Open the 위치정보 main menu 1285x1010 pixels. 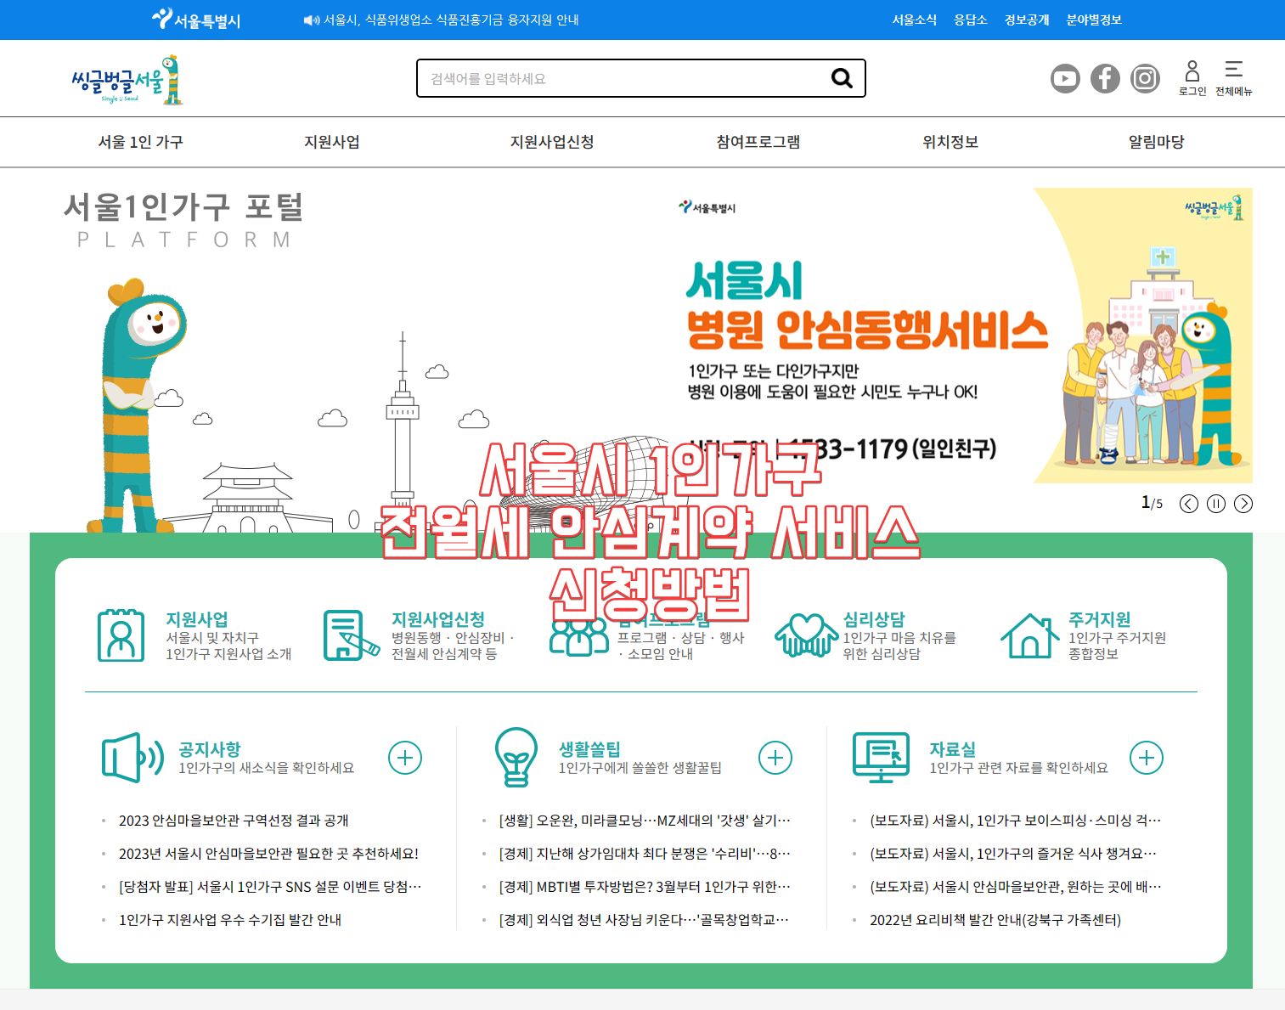click(x=950, y=142)
